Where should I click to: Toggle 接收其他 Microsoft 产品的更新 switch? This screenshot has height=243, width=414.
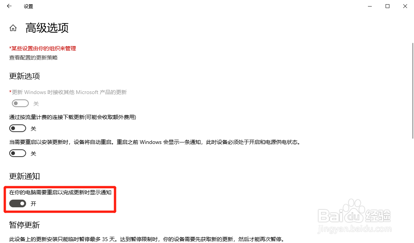pyautogui.click(x=20, y=103)
